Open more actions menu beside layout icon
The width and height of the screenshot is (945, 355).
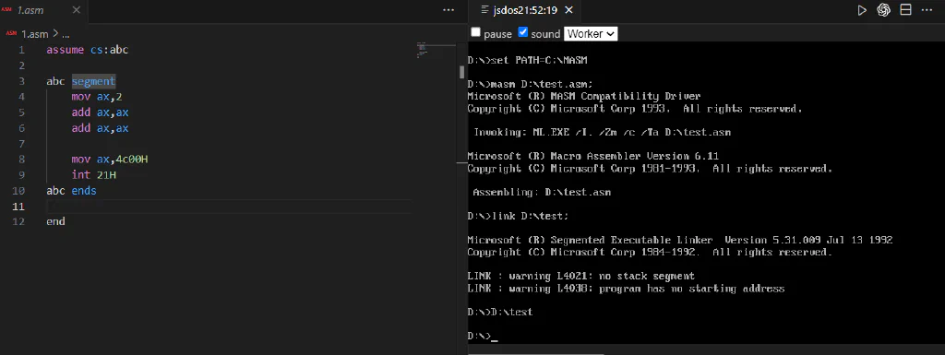coord(927,10)
